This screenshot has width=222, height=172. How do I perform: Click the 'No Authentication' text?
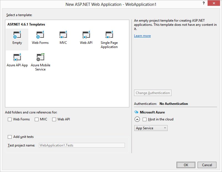[x=174, y=104]
